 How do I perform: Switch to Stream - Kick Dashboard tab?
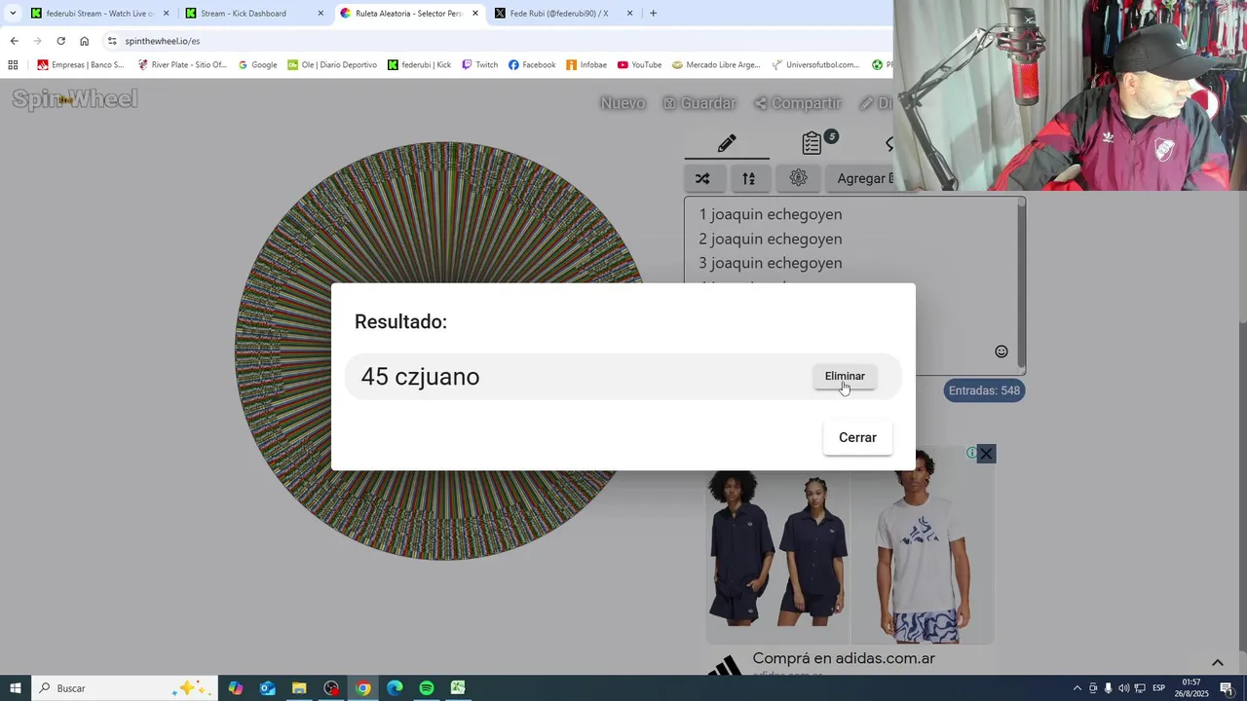tap(253, 14)
